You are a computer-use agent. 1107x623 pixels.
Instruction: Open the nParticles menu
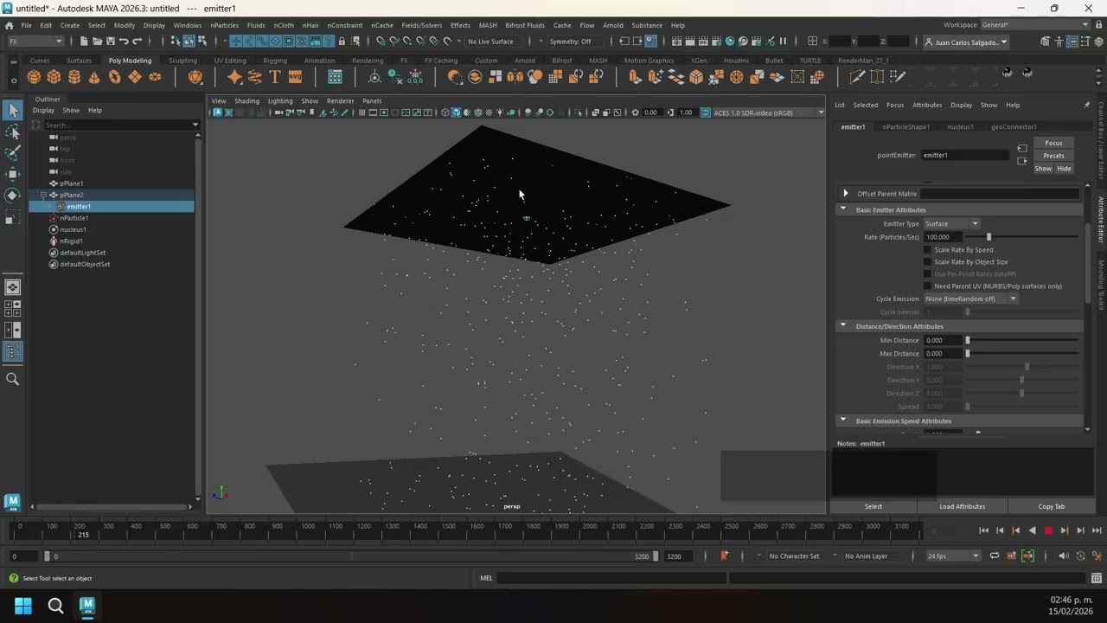click(224, 25)
